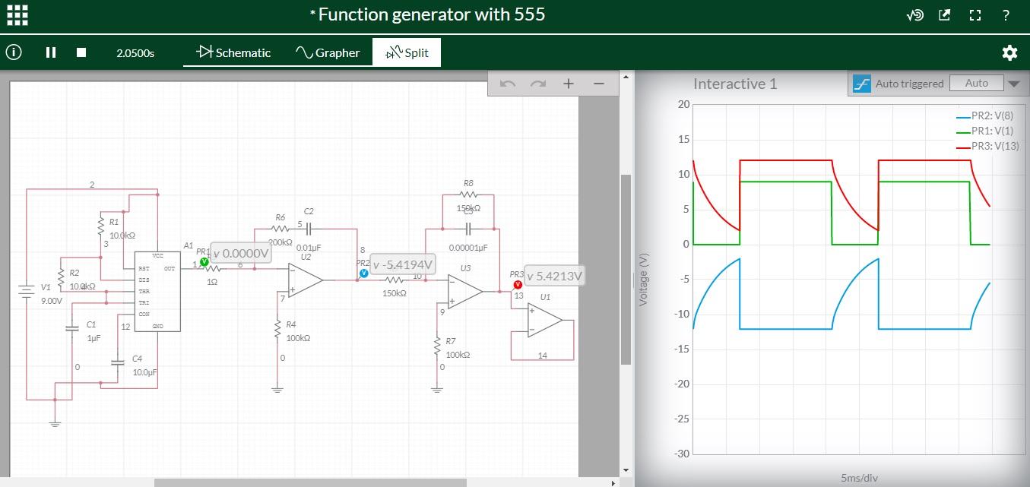Open simulation settings with the gear icon
Viewport: 1030px width, 487px height.
pos(1009,52)
